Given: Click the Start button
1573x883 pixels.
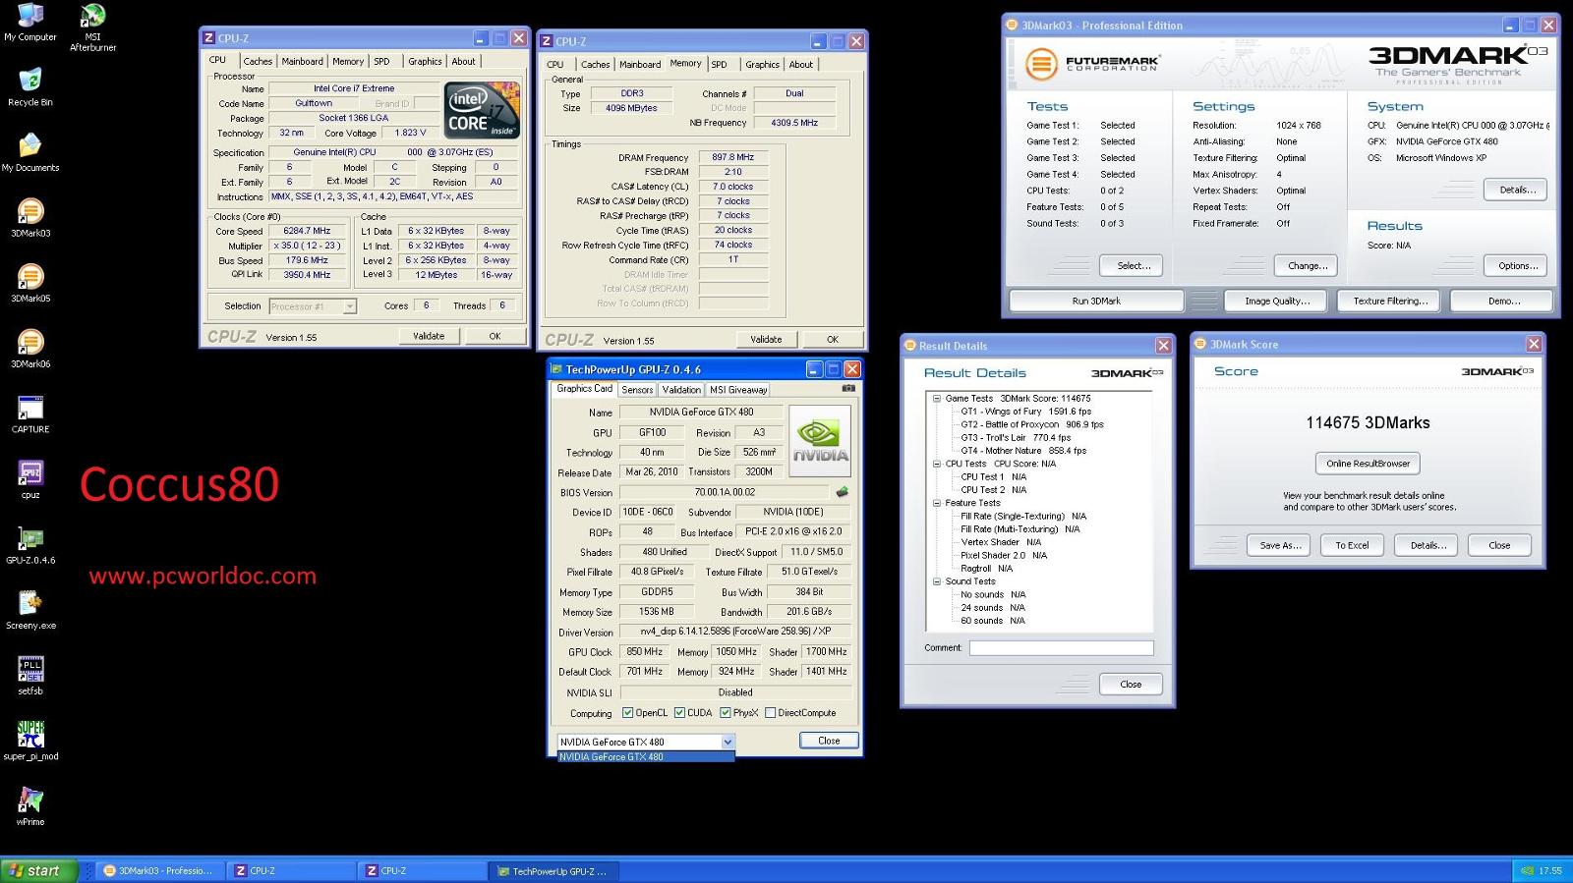Looking at the screenshot, I should tap(39, 870).
